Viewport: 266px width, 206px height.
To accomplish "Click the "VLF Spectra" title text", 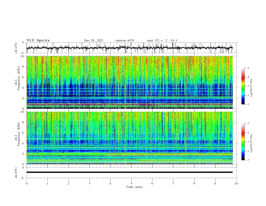I will 38,40.
